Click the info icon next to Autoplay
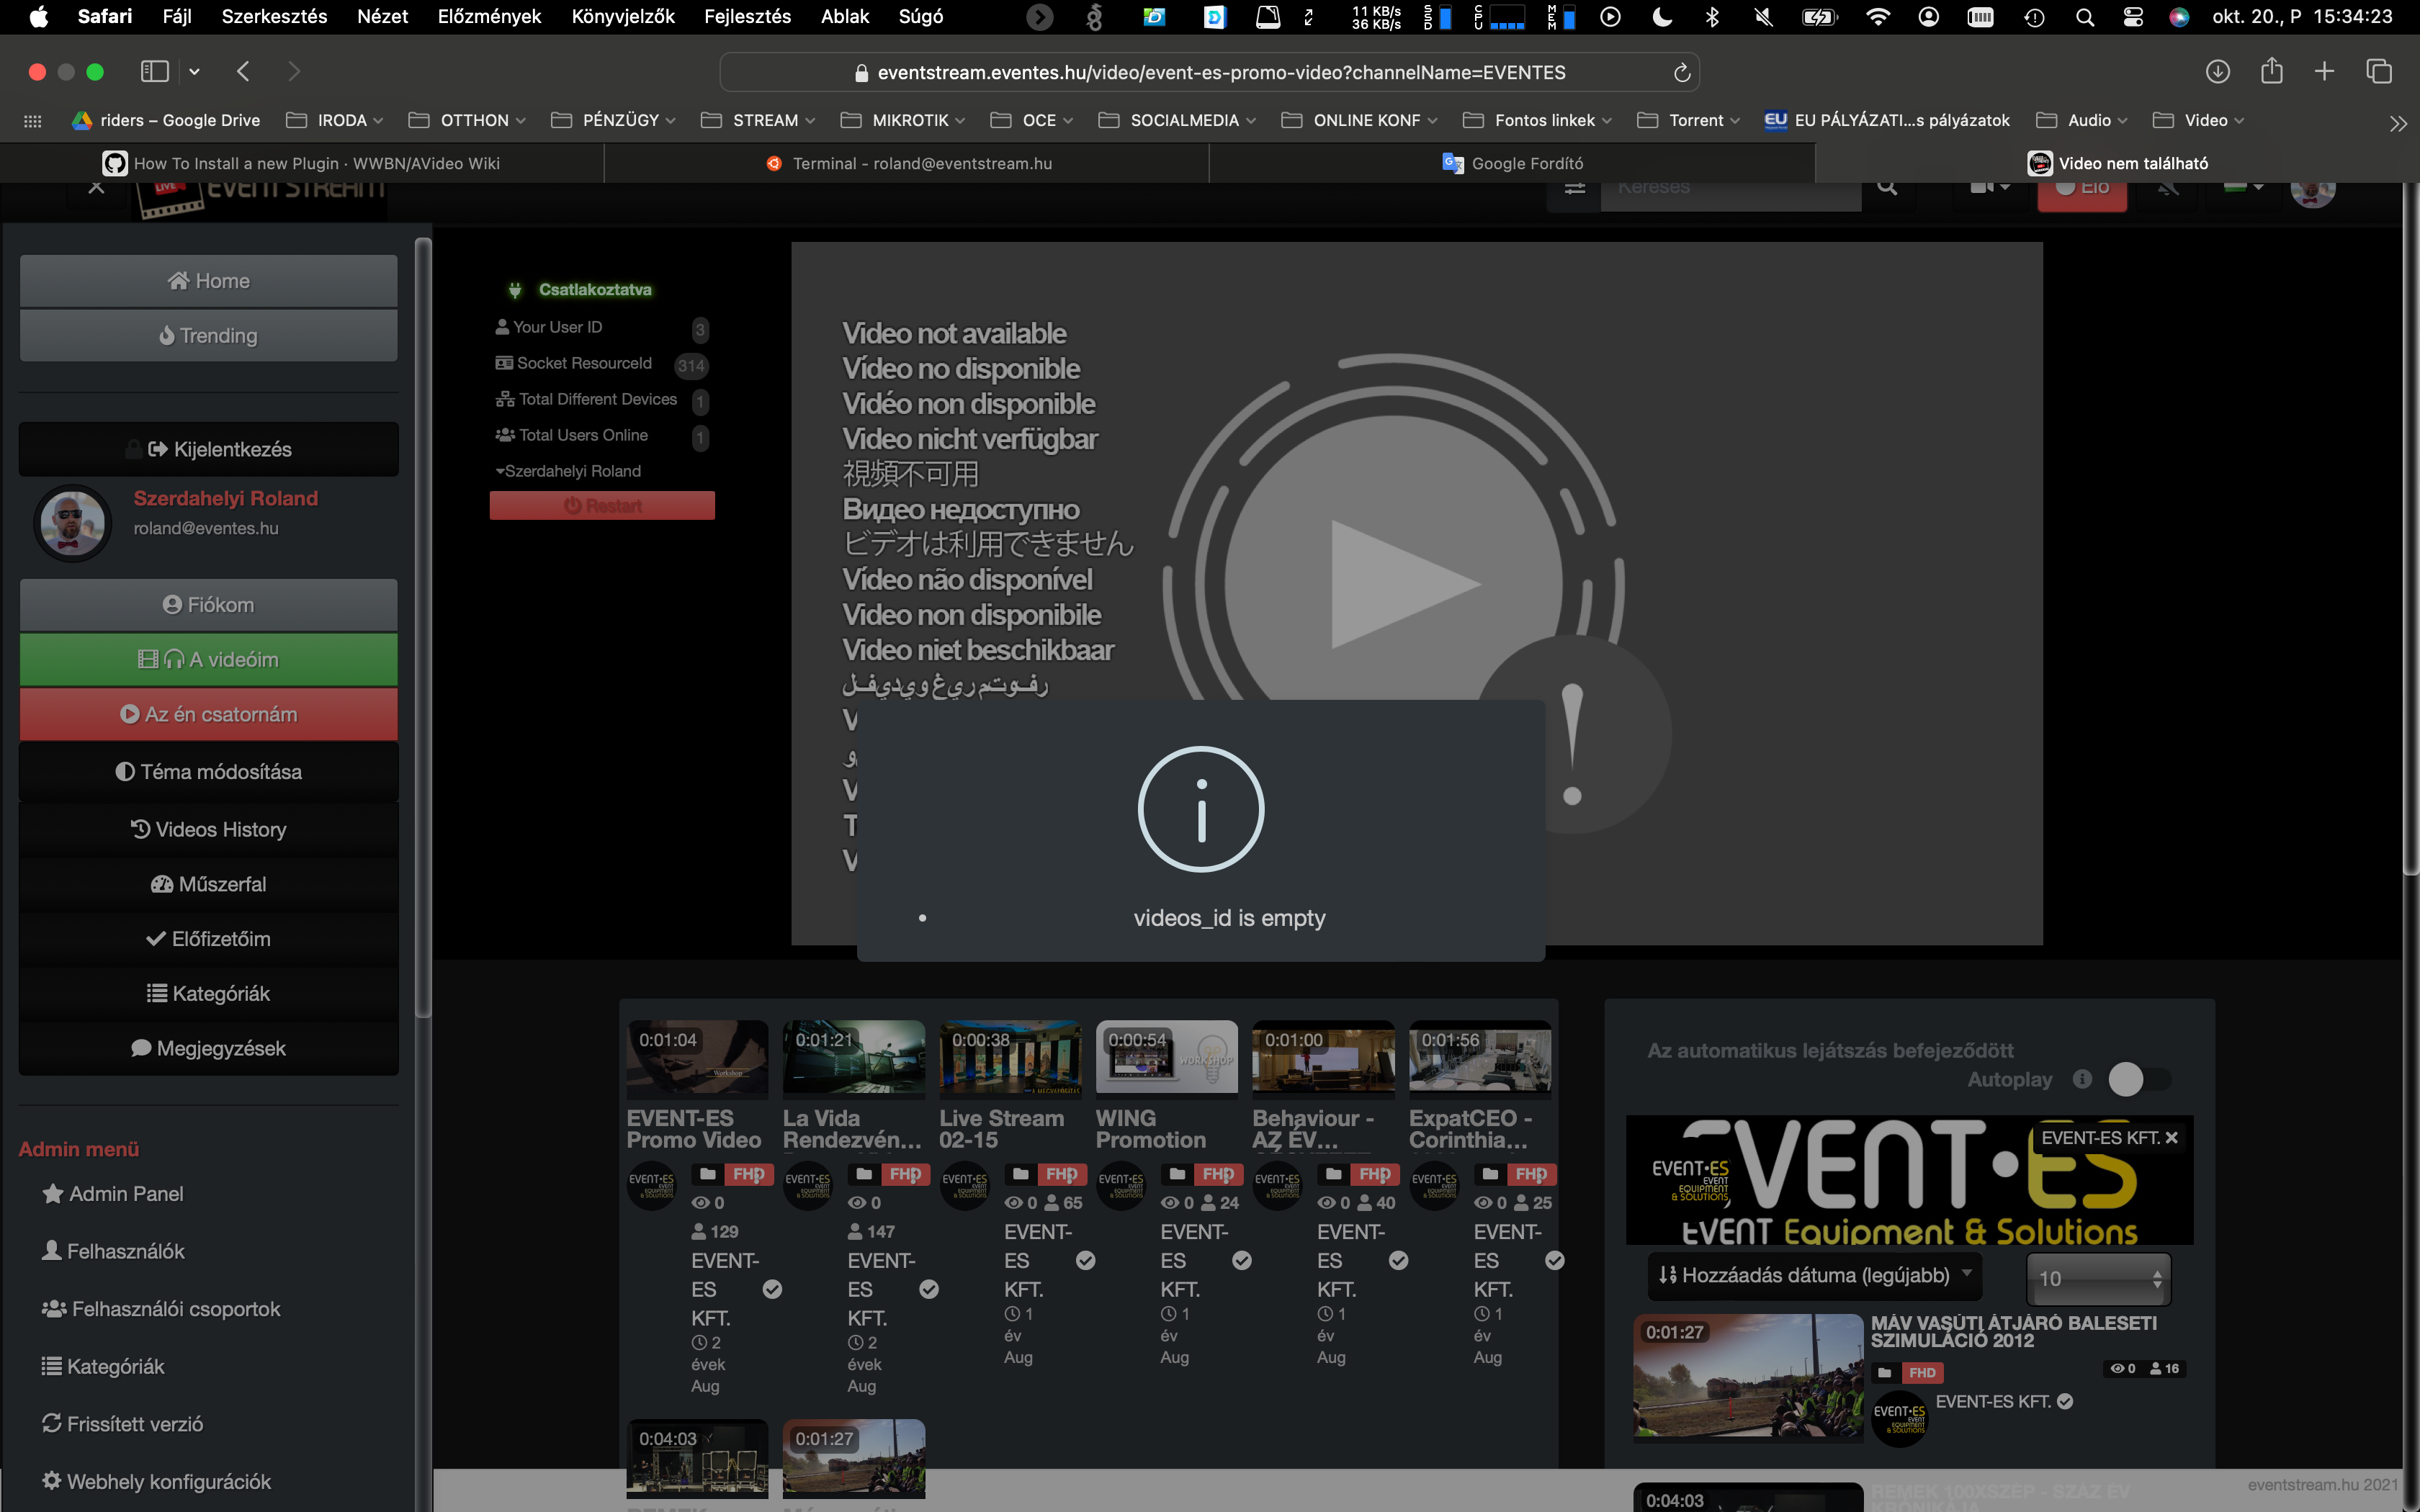 coord(2084,1080)
